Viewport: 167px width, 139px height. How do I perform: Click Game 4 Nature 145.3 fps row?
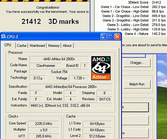(145, 34)
